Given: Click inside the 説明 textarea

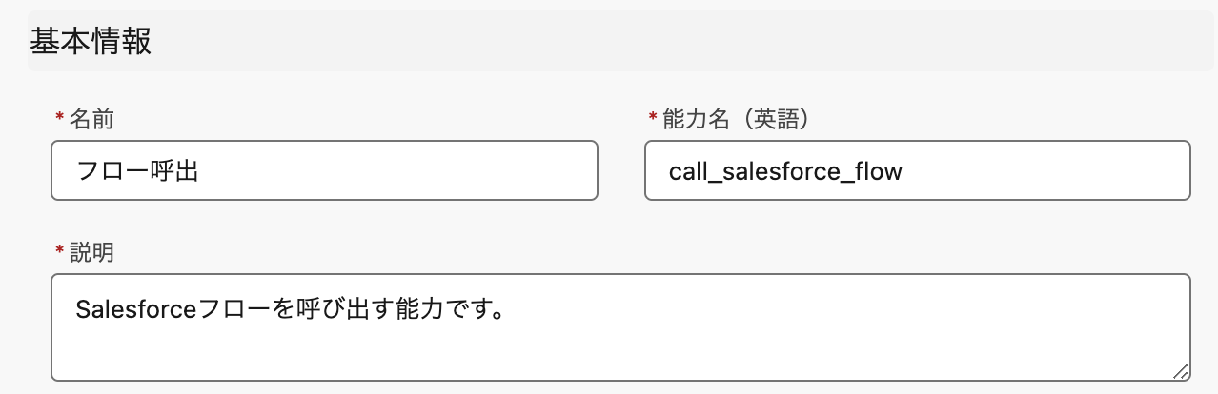Looking at the screenshot, I should [x=619, y=326].
